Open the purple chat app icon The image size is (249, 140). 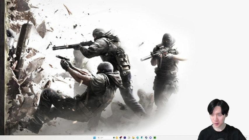(150, 138)
